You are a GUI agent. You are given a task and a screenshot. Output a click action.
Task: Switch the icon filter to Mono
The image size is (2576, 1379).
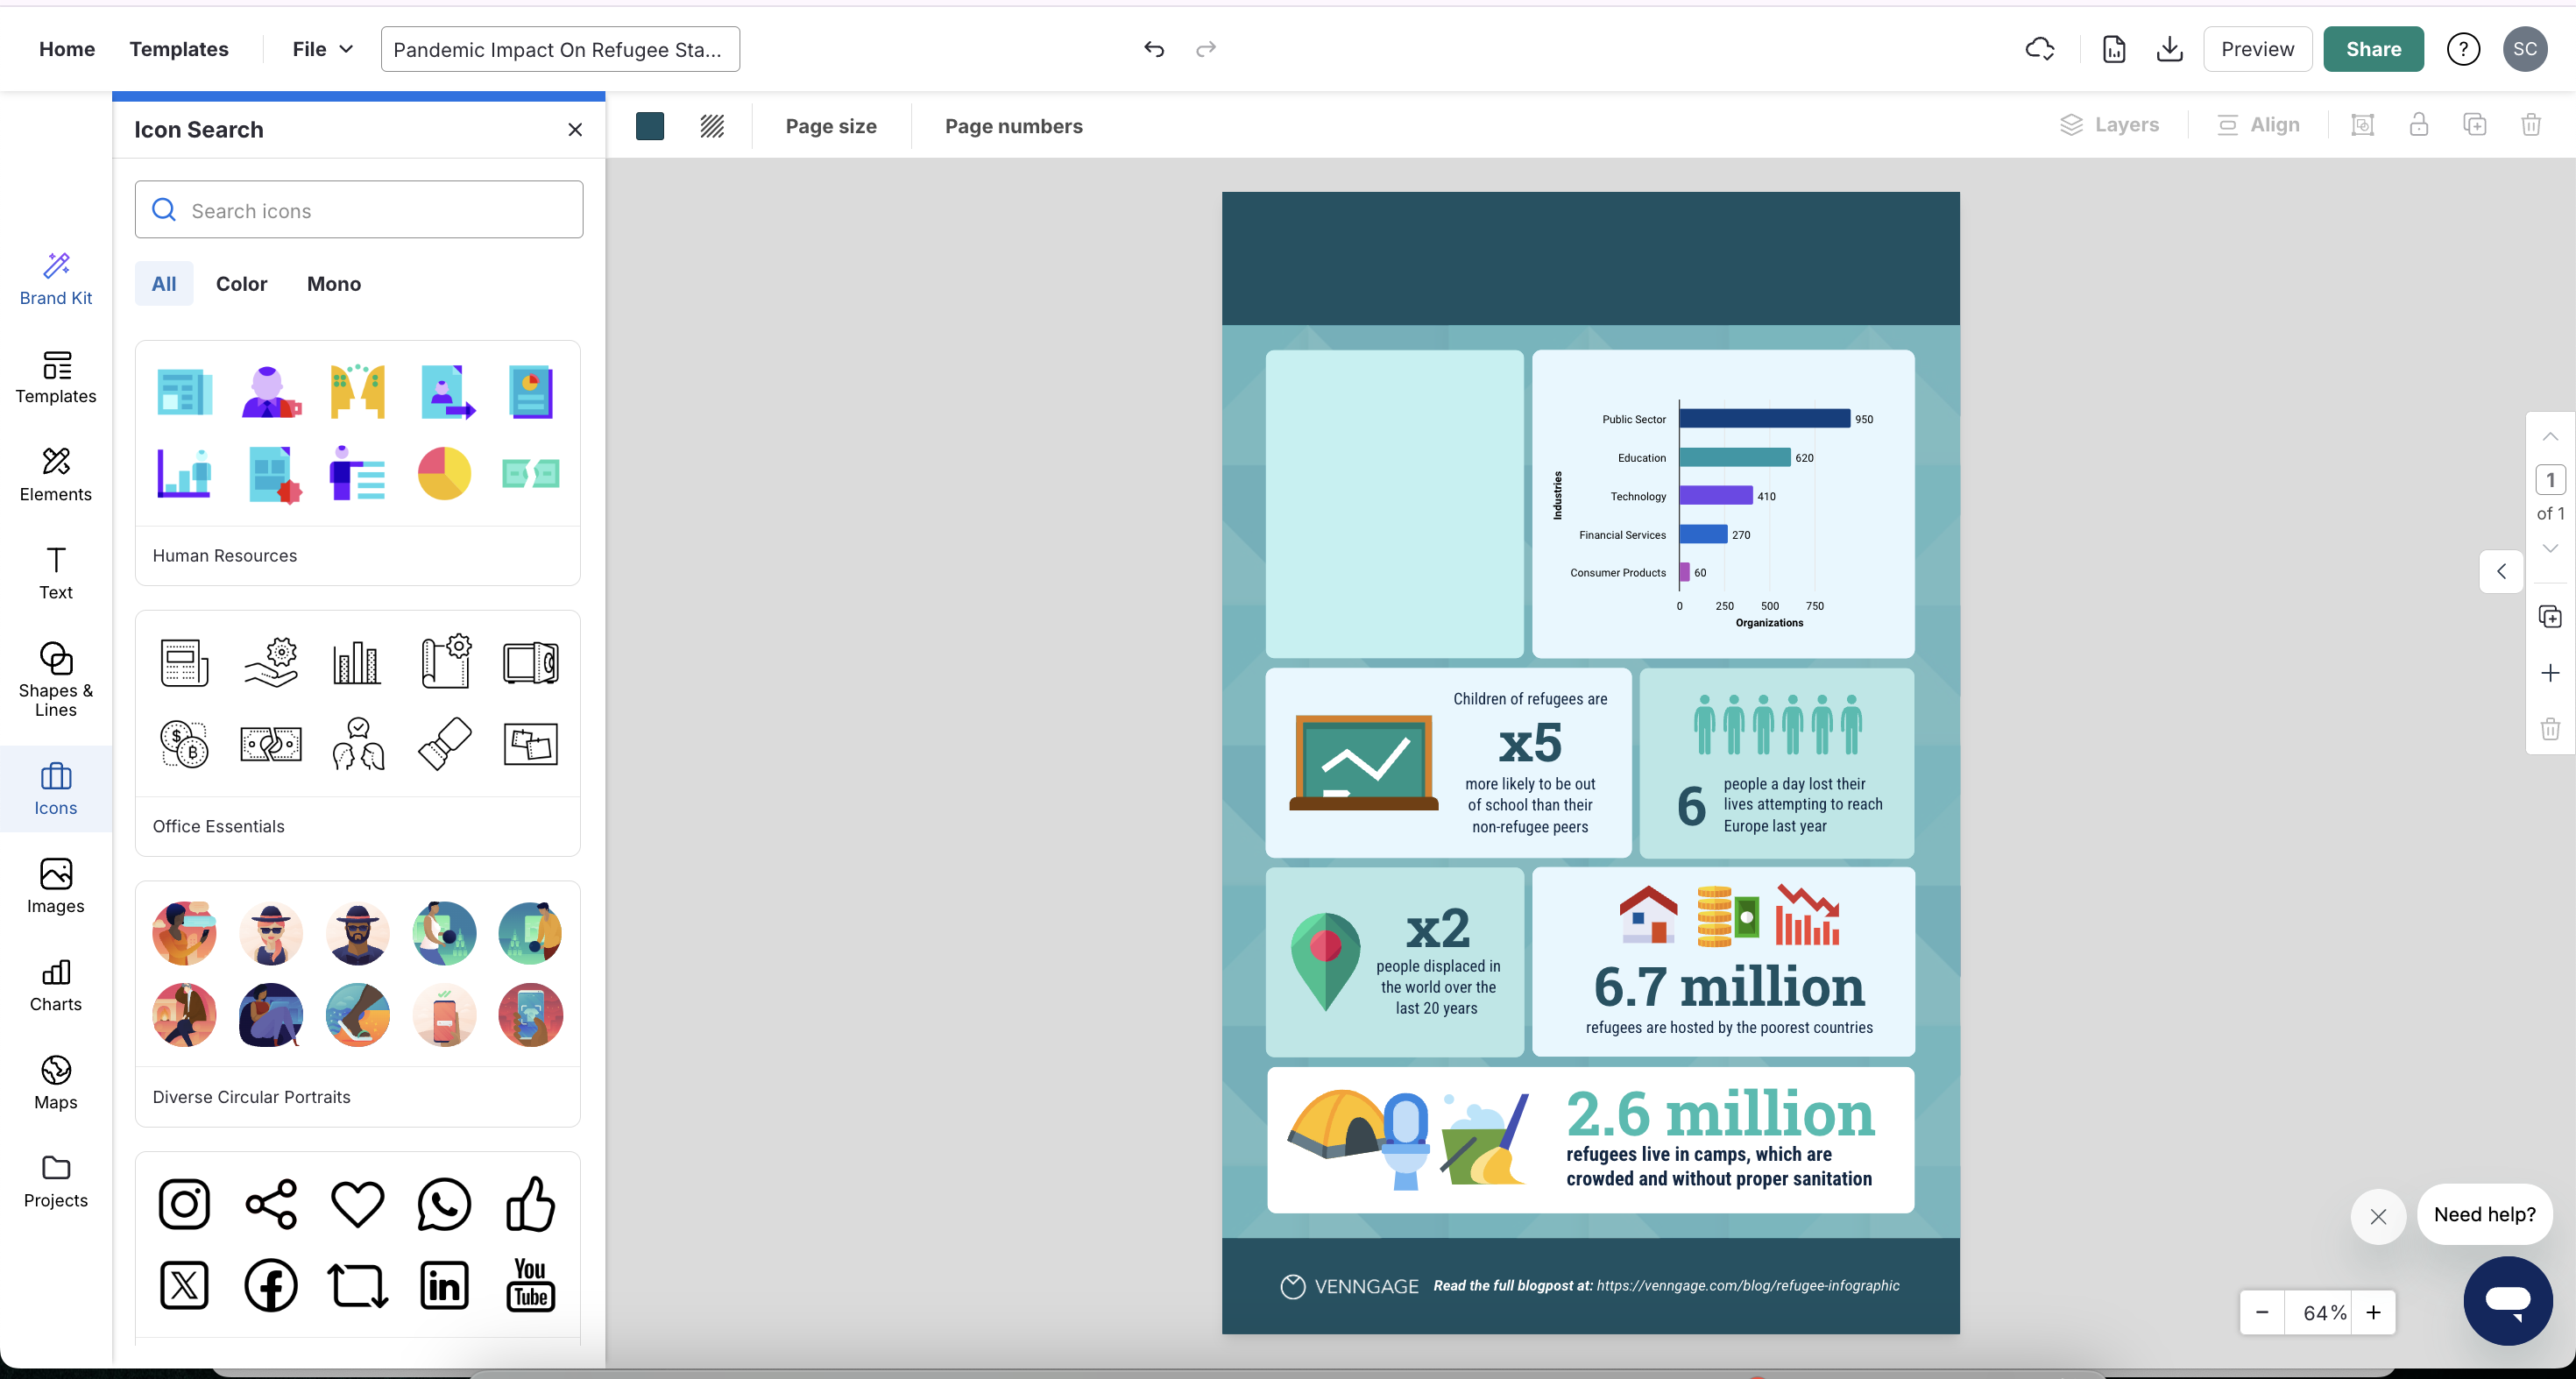coord(333,284)
